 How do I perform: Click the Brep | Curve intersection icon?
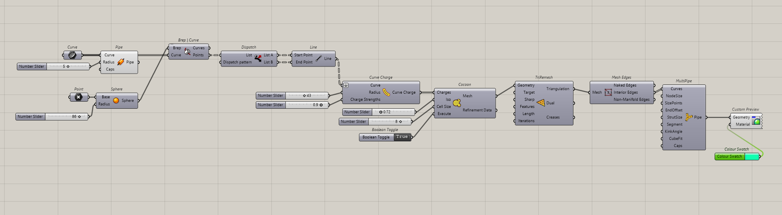point(187,51)
